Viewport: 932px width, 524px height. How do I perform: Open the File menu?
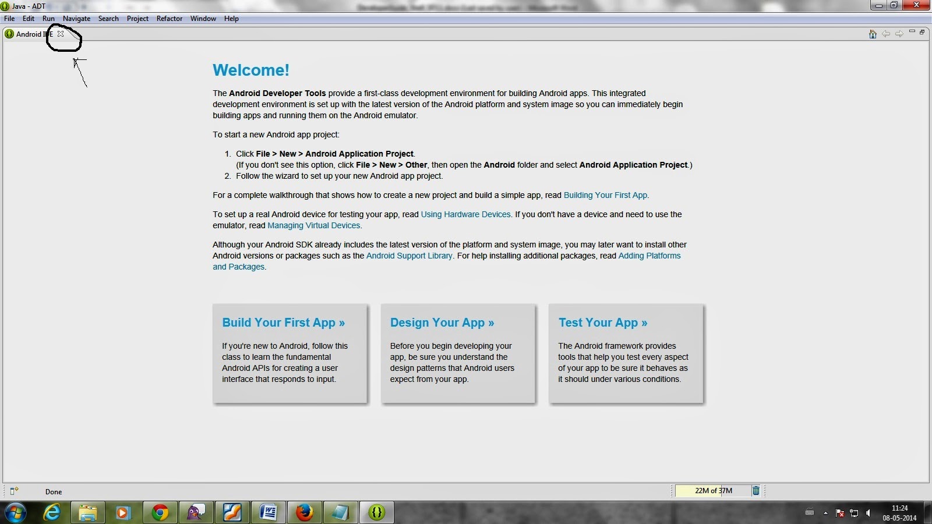click(x=9, y=19)
